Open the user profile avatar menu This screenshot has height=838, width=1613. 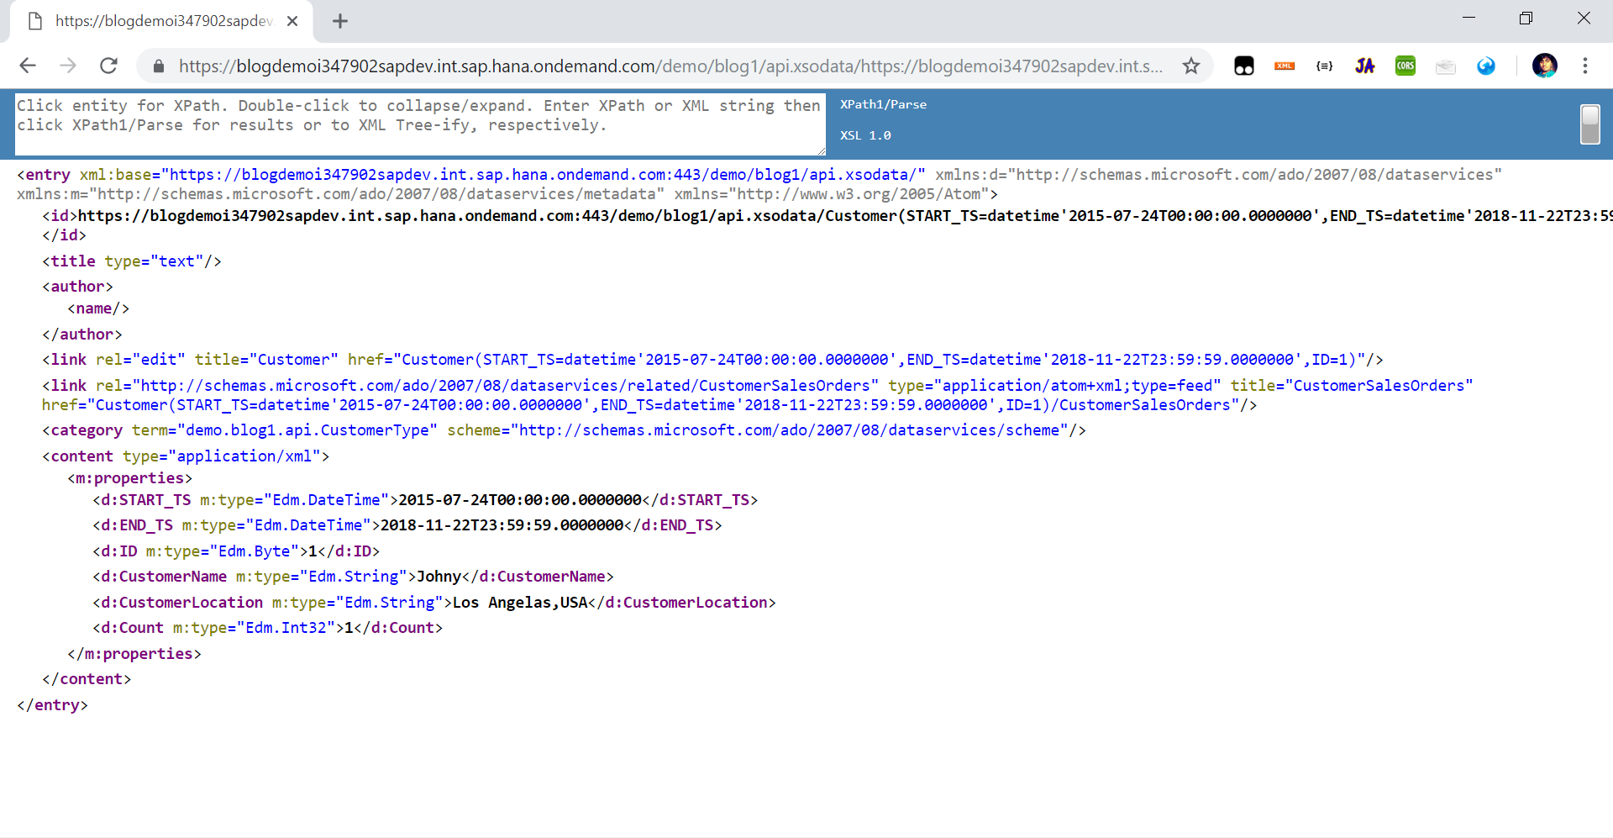(x=1544, y=66)
